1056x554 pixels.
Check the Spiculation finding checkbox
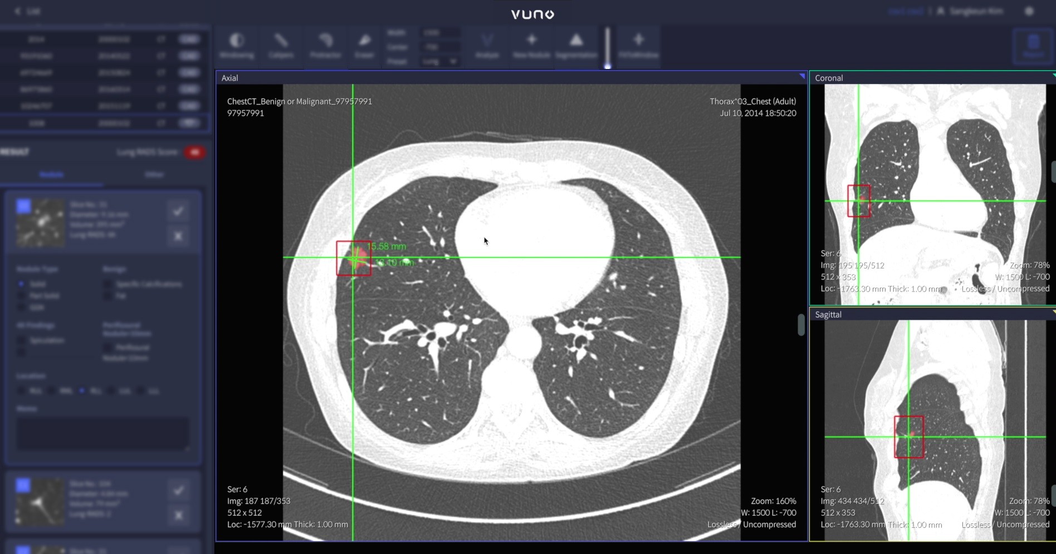(21, 340)
